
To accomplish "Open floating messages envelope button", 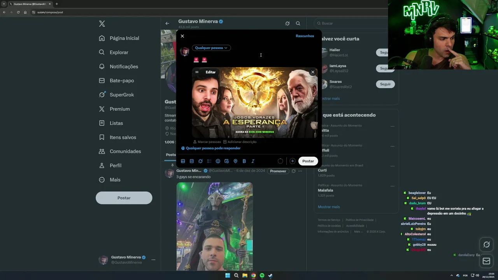I will [486, 261].
